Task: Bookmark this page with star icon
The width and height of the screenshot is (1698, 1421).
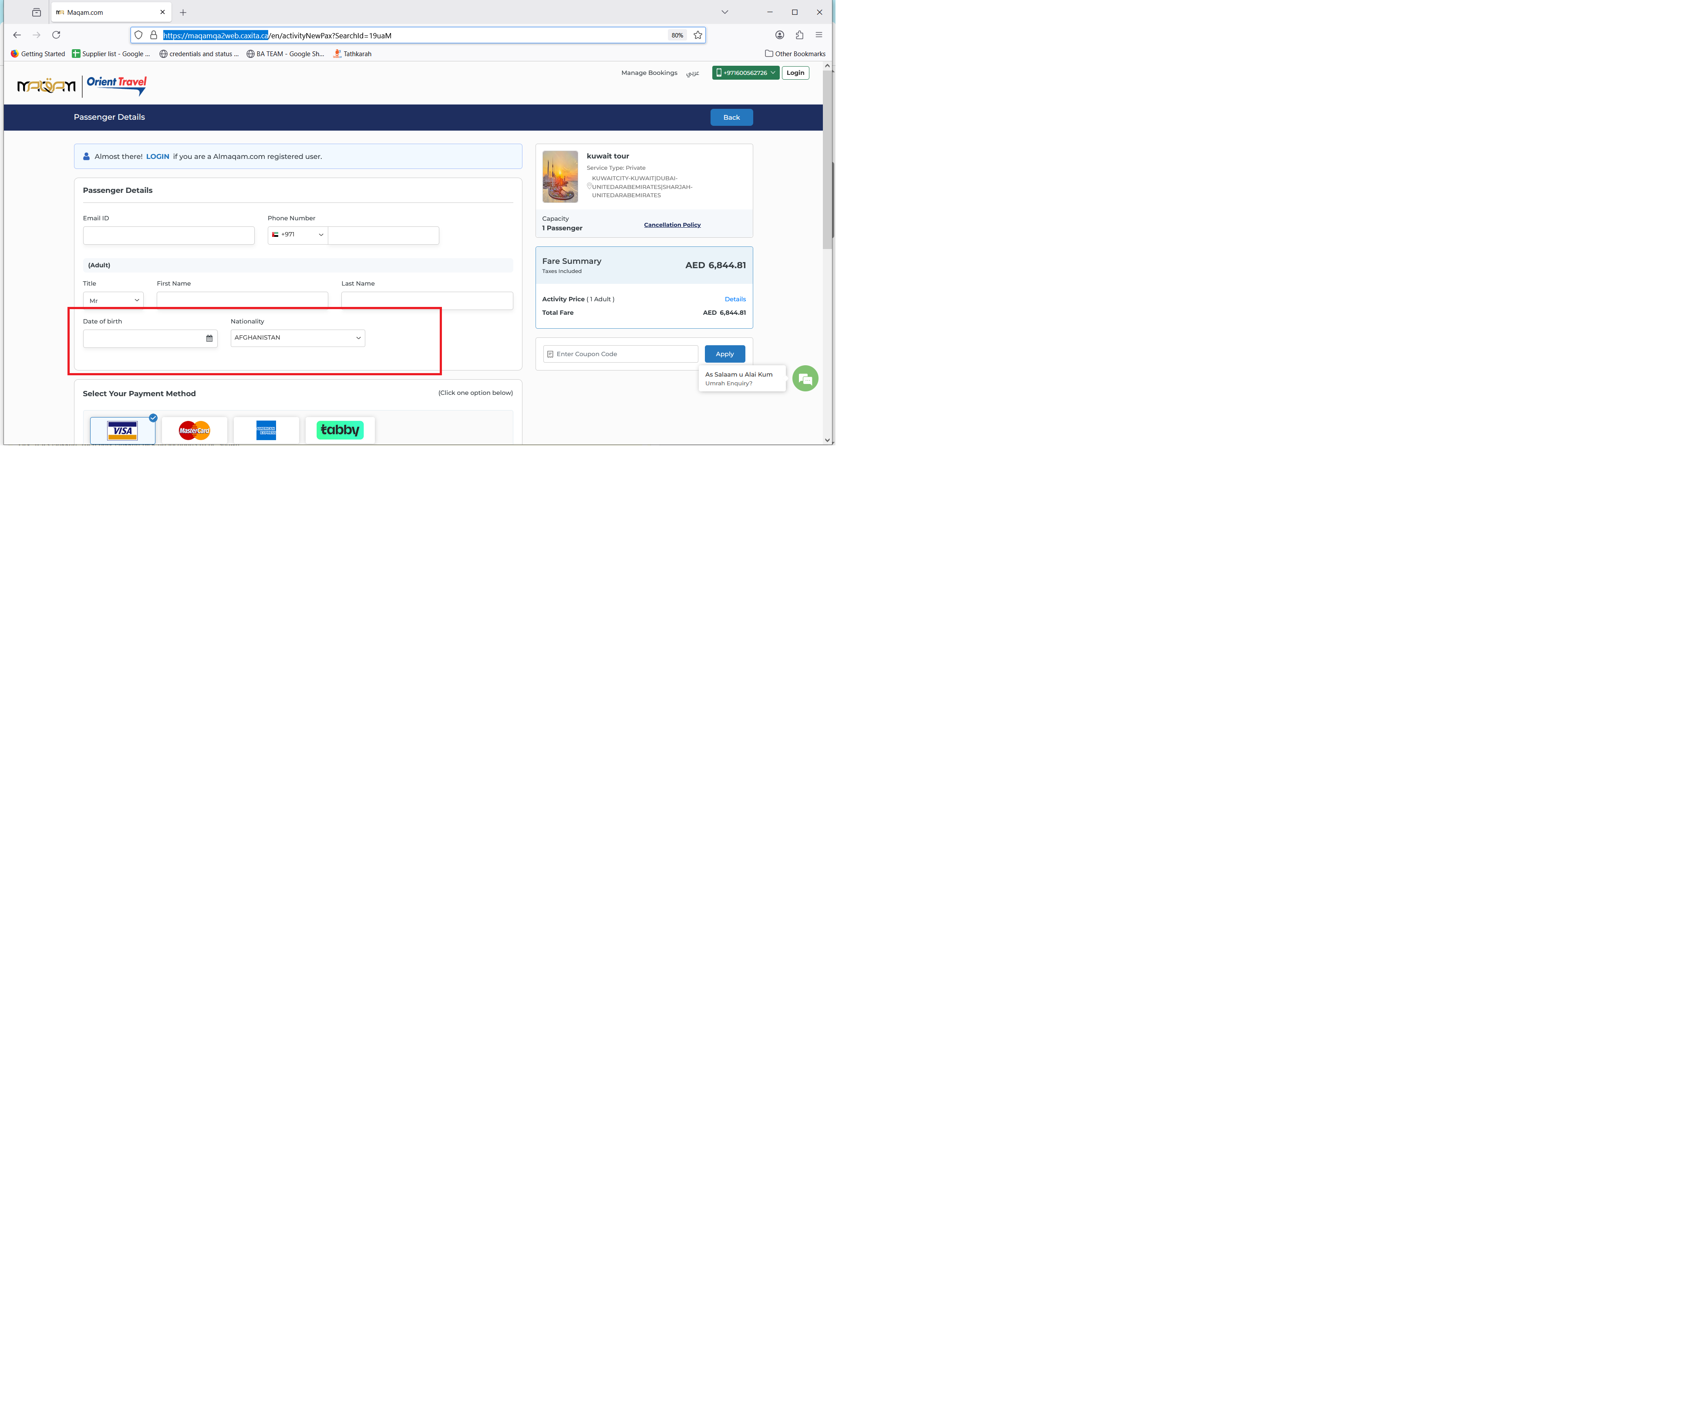Action: coord(698,35)
